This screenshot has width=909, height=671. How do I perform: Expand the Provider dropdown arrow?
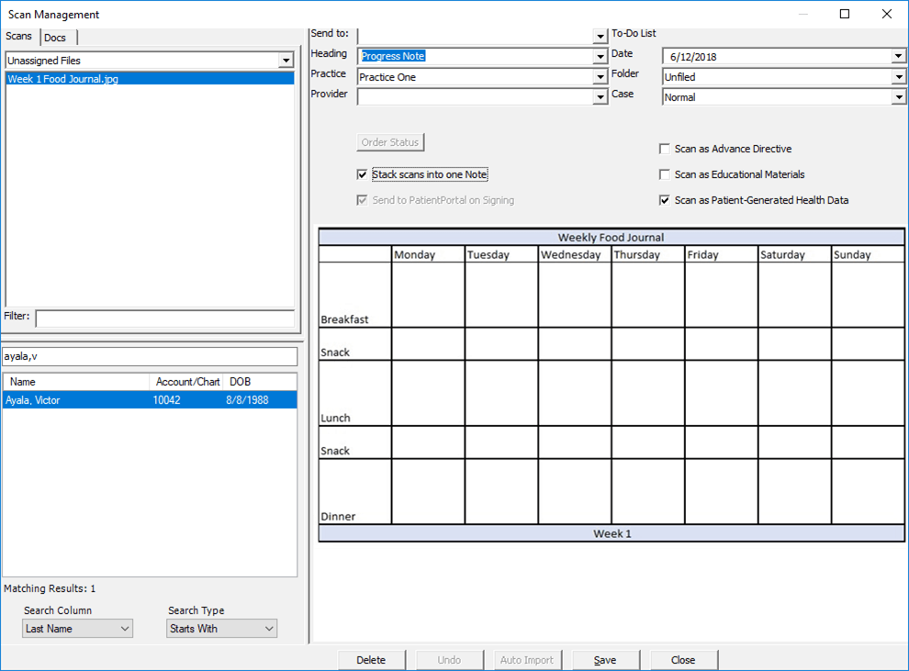(600, 96)
